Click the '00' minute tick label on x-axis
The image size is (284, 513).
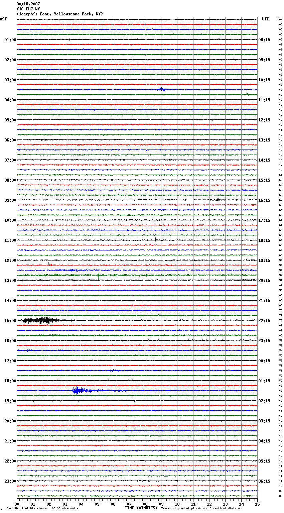pyautogui.click(x=17, y=504)
